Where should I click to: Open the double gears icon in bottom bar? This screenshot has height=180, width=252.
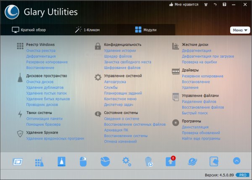(x=127, y=161)
